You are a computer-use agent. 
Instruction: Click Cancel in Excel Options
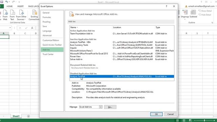pos(170,114)
